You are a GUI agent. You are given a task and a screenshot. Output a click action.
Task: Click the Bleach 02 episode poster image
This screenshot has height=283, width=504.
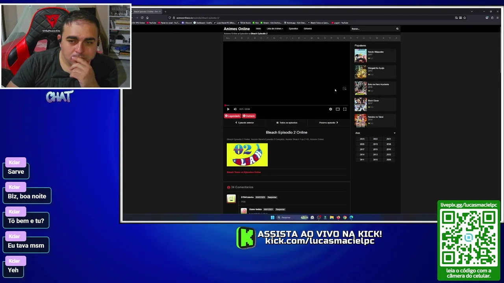coord(247,155)
